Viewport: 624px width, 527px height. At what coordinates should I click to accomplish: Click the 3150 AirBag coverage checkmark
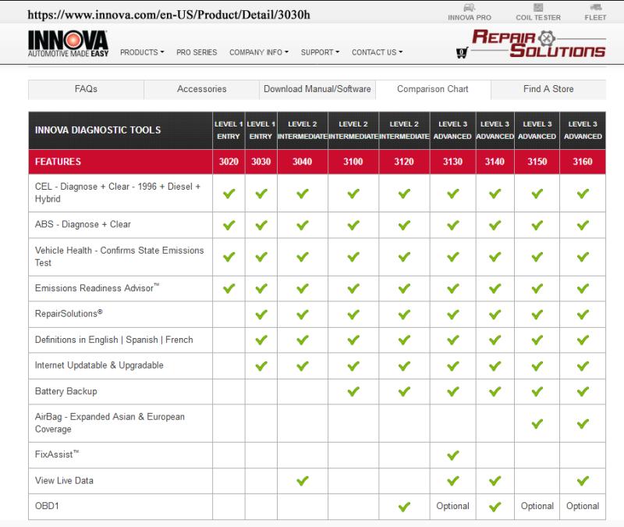[x=537, y=423]
